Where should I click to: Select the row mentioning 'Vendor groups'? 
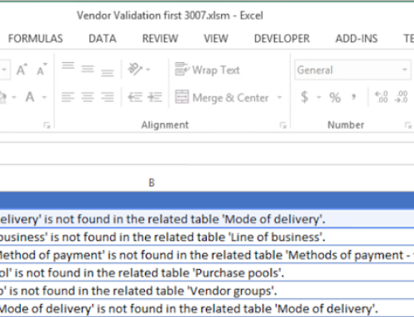pos(207,291)
